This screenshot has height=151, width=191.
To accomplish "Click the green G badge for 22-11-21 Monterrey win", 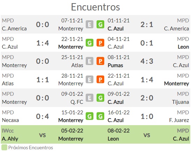I will click(x=90, y=43).
